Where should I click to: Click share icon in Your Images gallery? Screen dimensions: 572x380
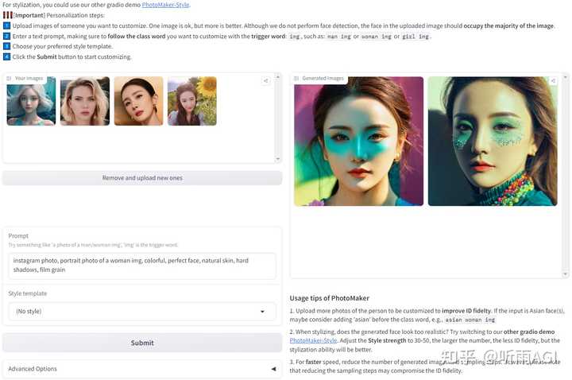pos(266,80)
